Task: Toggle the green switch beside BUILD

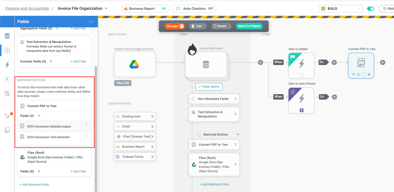Action: (x=370, y=9)
